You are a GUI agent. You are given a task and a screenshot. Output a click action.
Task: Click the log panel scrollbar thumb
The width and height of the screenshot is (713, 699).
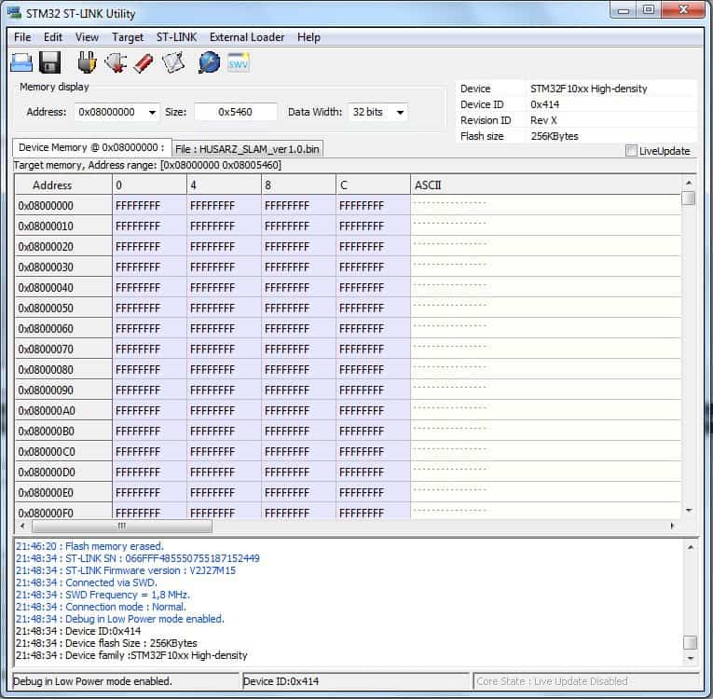690,642
